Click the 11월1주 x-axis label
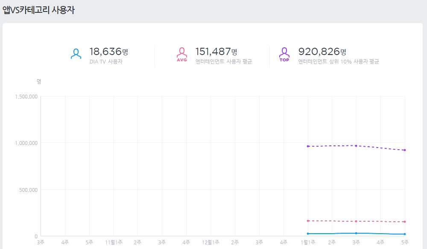 (x=114, y=242)
